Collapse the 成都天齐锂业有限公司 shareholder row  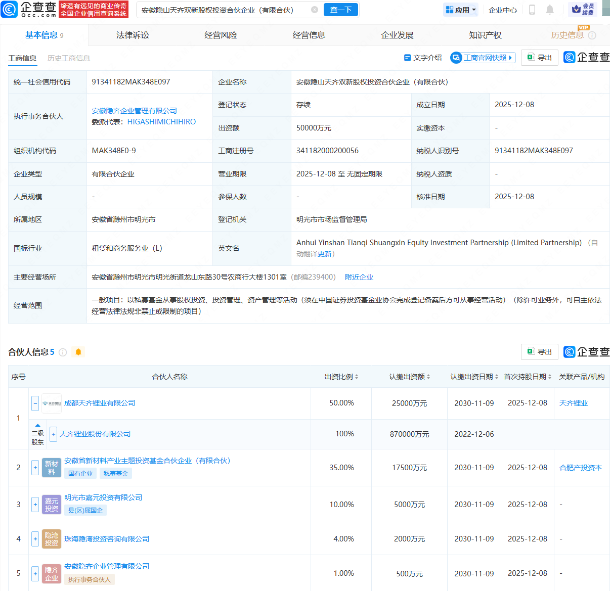click(x=35, y=403)
